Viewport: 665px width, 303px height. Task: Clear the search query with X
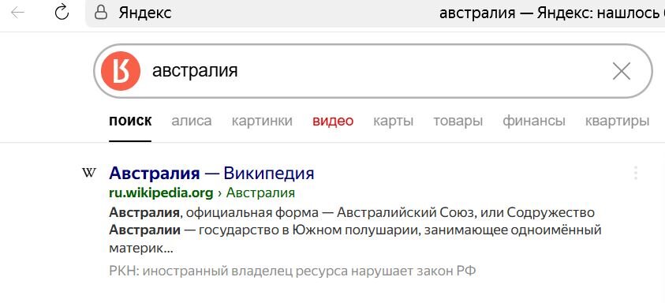click(x=622, y=71)
